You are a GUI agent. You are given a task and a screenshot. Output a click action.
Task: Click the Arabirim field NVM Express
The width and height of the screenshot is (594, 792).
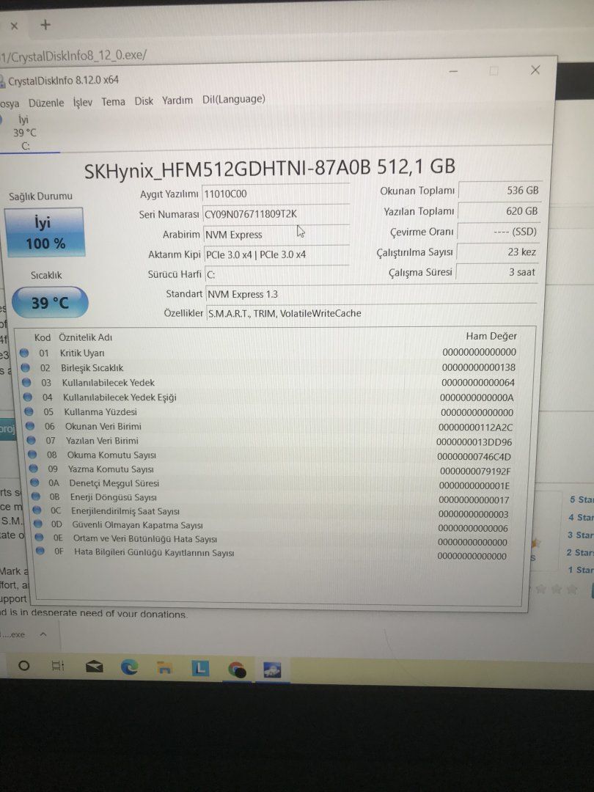pyautogui.click(x=276, y=235)
